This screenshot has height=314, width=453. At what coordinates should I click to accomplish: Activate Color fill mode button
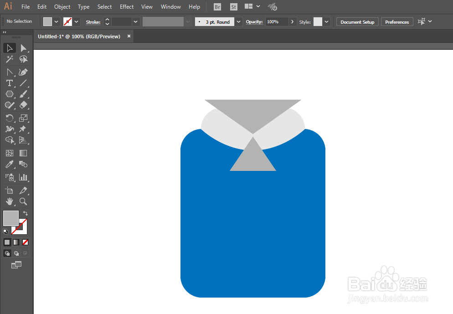7,242
